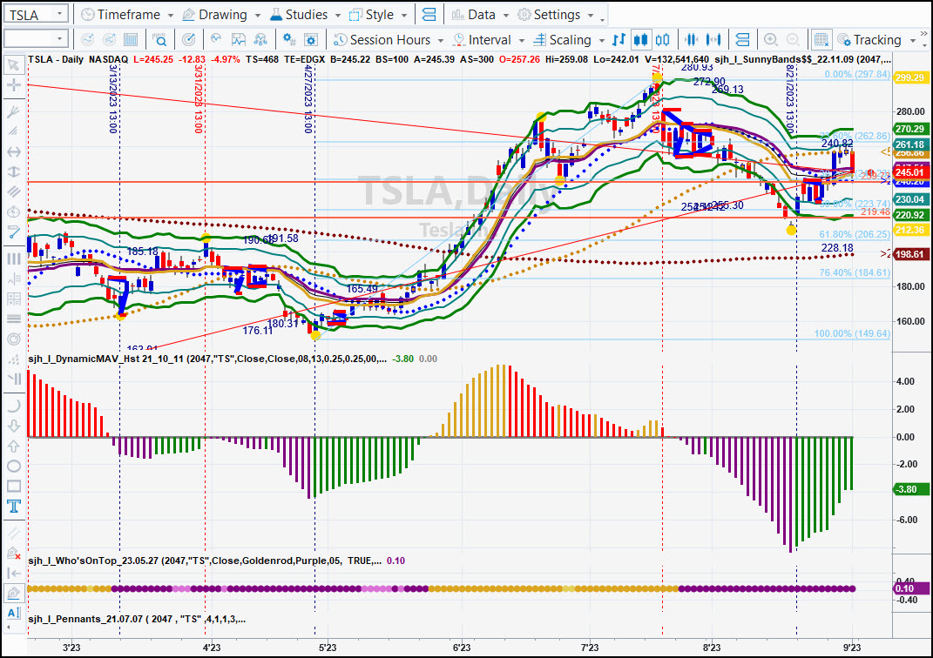This screenshot has height=658, width=933.
Task: Toggle drawing mode pencil button in sidebar
Action: tap(13, 593)
